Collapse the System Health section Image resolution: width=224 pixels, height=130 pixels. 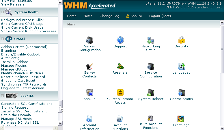pos(2,12)
